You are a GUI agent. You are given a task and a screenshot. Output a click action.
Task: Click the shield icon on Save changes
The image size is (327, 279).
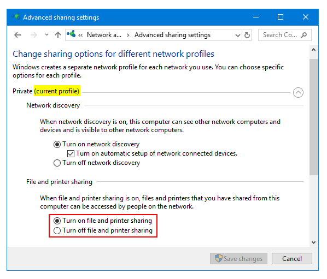[x=218, y=258]
